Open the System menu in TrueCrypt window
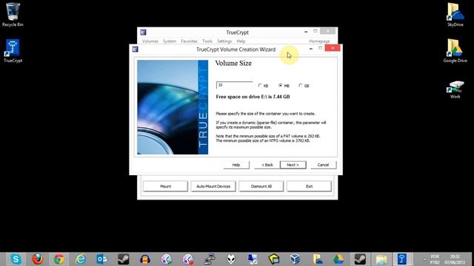This screenshot has height=266, width=474. (170, 41)
